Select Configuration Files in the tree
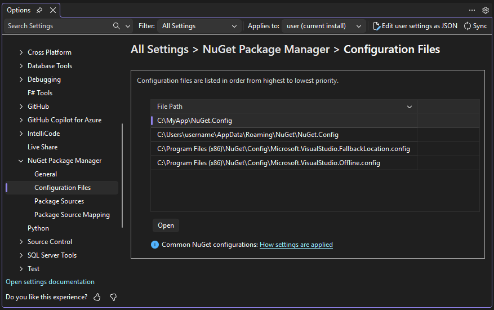Image resolution: width=494 pixels, height=310 pixels. coord(62,188)
